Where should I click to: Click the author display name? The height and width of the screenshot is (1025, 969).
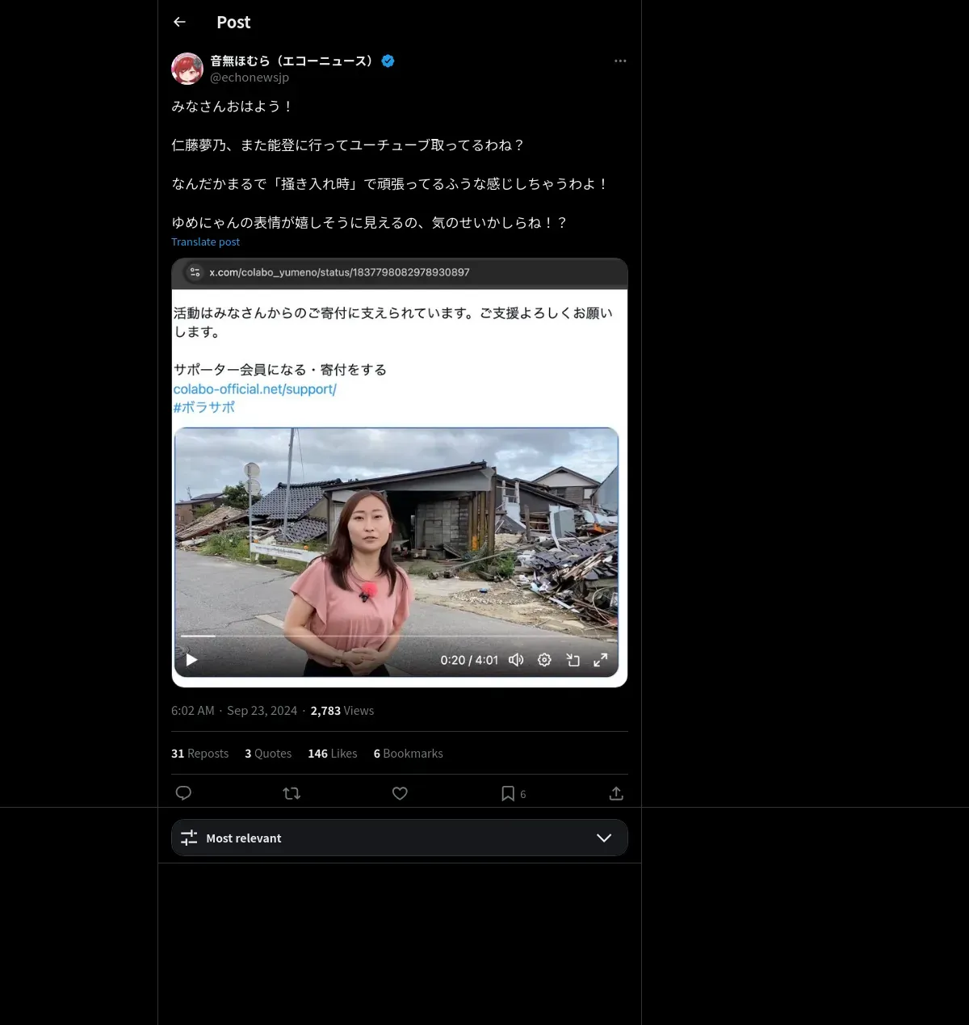click(294, 61)
